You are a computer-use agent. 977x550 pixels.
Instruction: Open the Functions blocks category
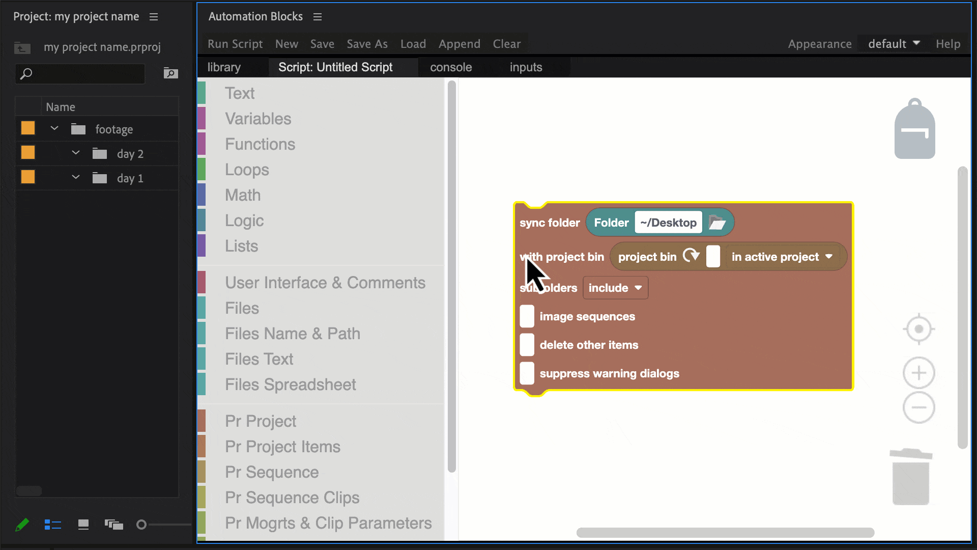click(x=260, y=144)
